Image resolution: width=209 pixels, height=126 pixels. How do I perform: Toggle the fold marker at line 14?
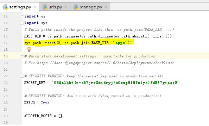coord(22,23)
